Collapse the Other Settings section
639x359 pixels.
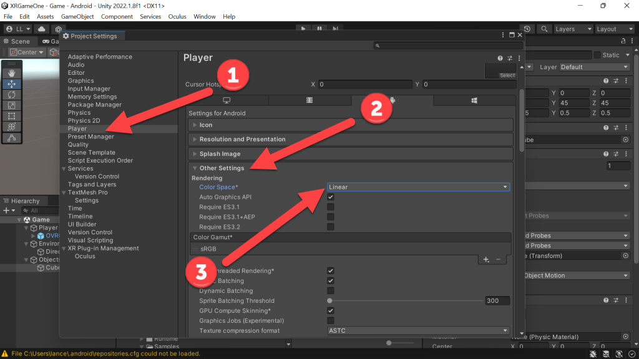click(x=351, y=168)
